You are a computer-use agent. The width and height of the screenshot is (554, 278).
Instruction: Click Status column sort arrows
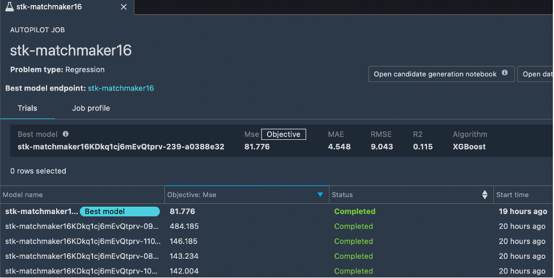485,195
